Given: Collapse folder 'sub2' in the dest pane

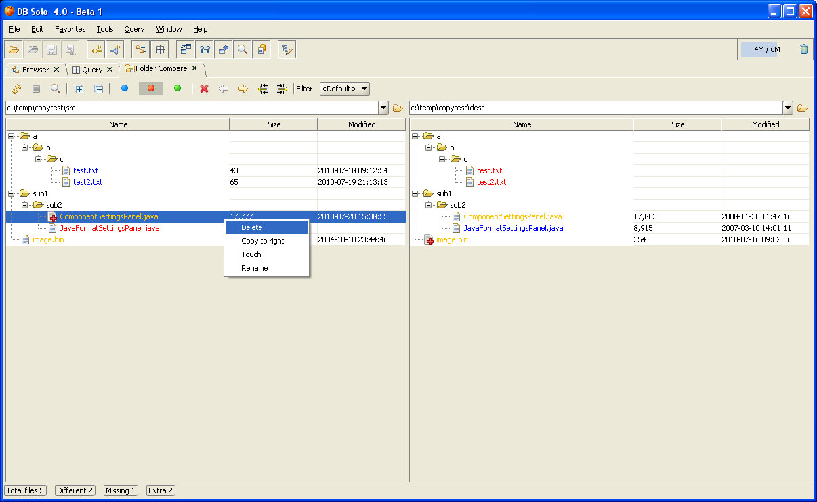Looking at the screenshot, I should pos(428,205).
